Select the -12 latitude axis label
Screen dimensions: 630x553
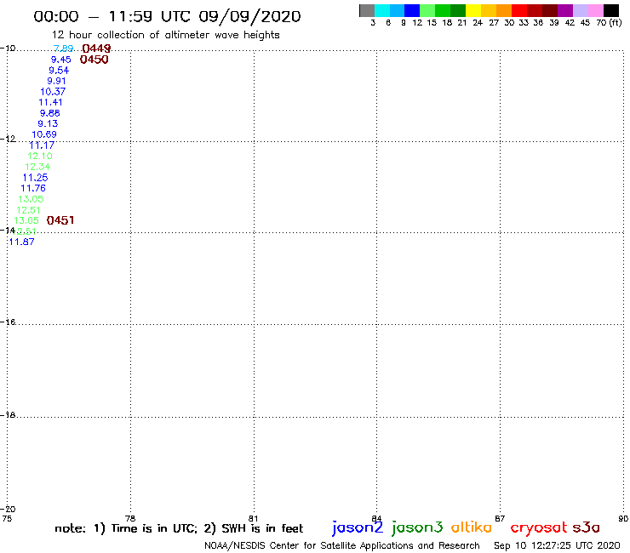[x=9, y=139]
